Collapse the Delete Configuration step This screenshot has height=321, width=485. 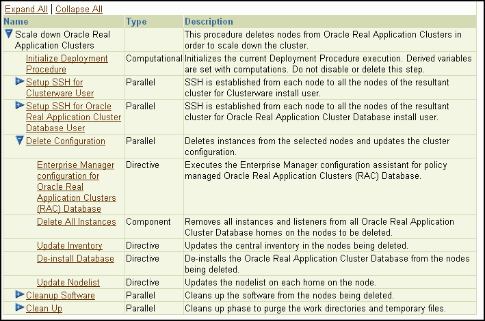pyautogui.click(x=19, y=140)
